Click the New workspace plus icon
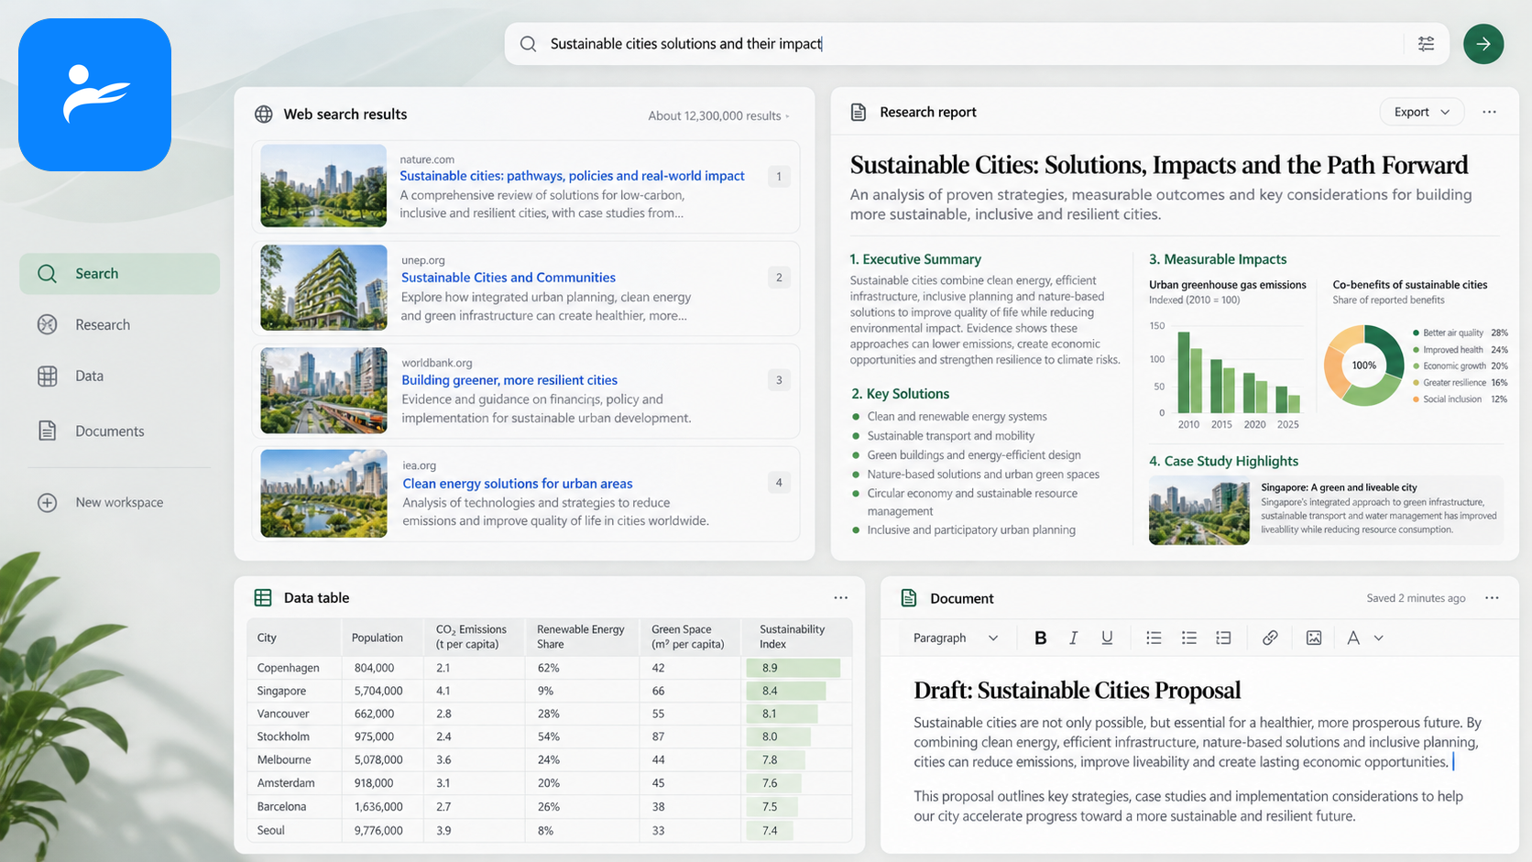 coord(48,503)
